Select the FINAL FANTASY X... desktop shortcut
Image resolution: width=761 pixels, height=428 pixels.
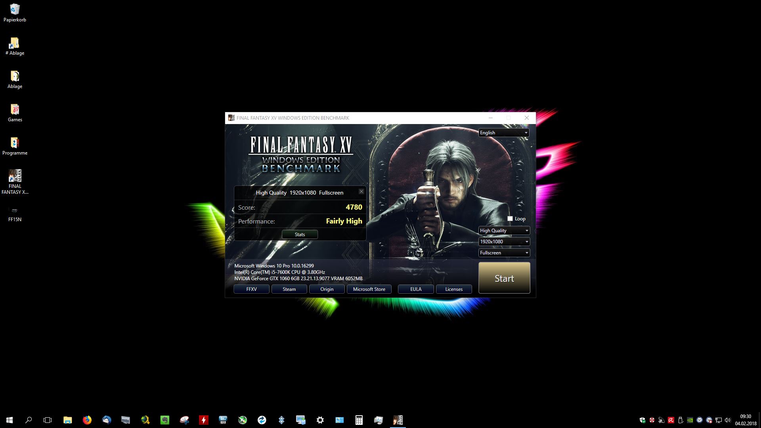tap(15, 182)
